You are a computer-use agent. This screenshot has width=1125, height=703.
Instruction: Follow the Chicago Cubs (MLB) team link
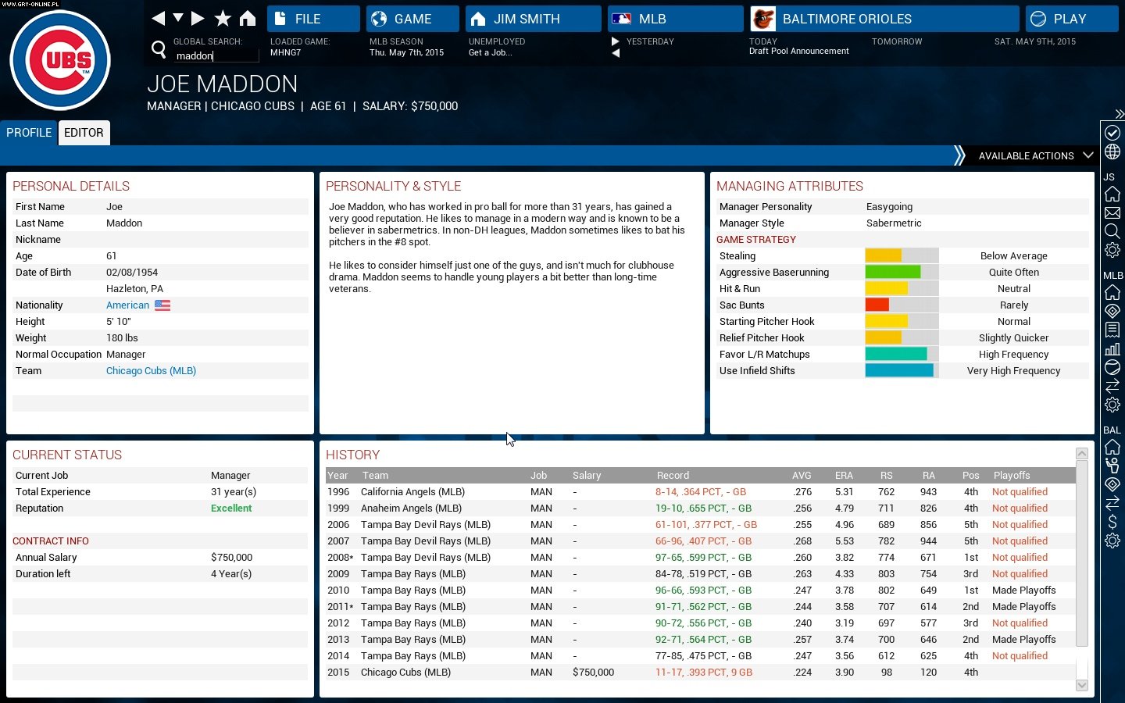(x=151, y=371)
